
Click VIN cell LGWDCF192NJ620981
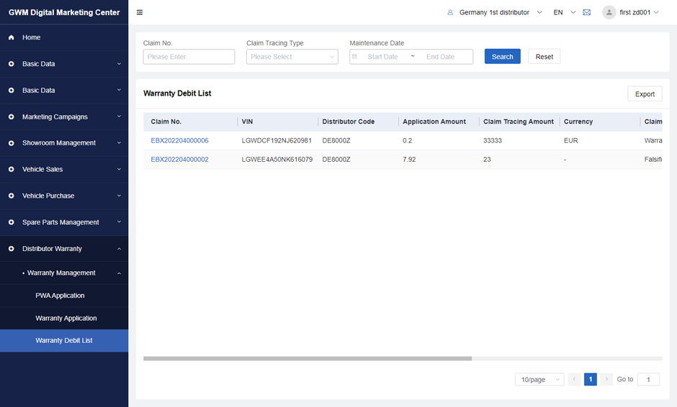click(277, 140)
